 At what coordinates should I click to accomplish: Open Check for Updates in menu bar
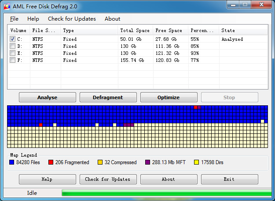[72, 19]
